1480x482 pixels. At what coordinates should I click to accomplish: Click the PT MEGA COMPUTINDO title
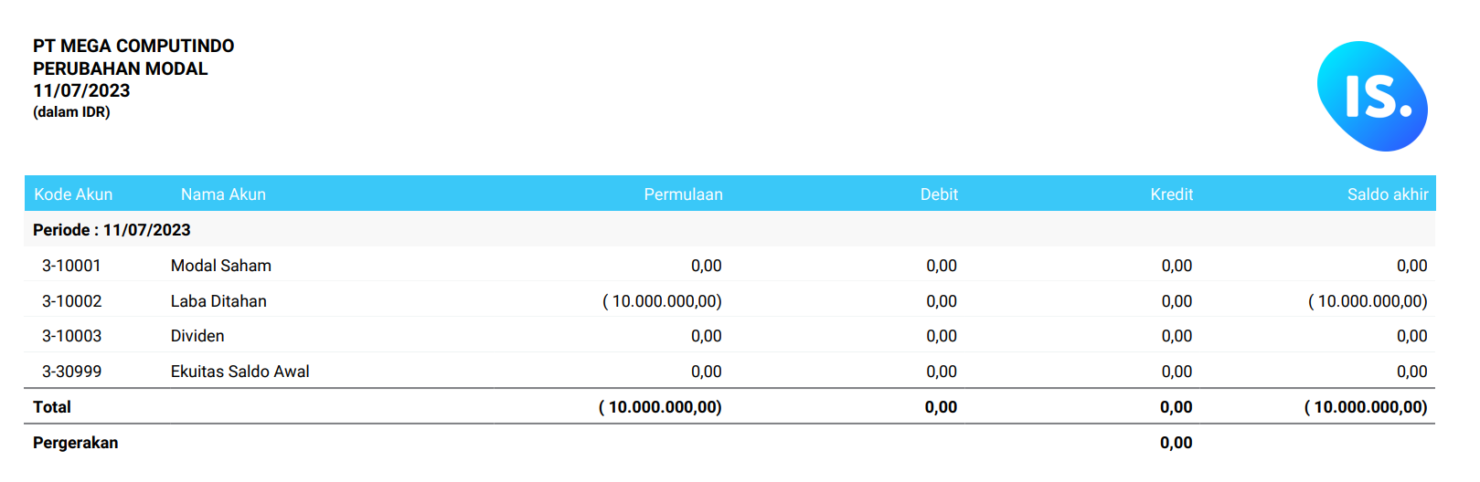click(133, 46)
